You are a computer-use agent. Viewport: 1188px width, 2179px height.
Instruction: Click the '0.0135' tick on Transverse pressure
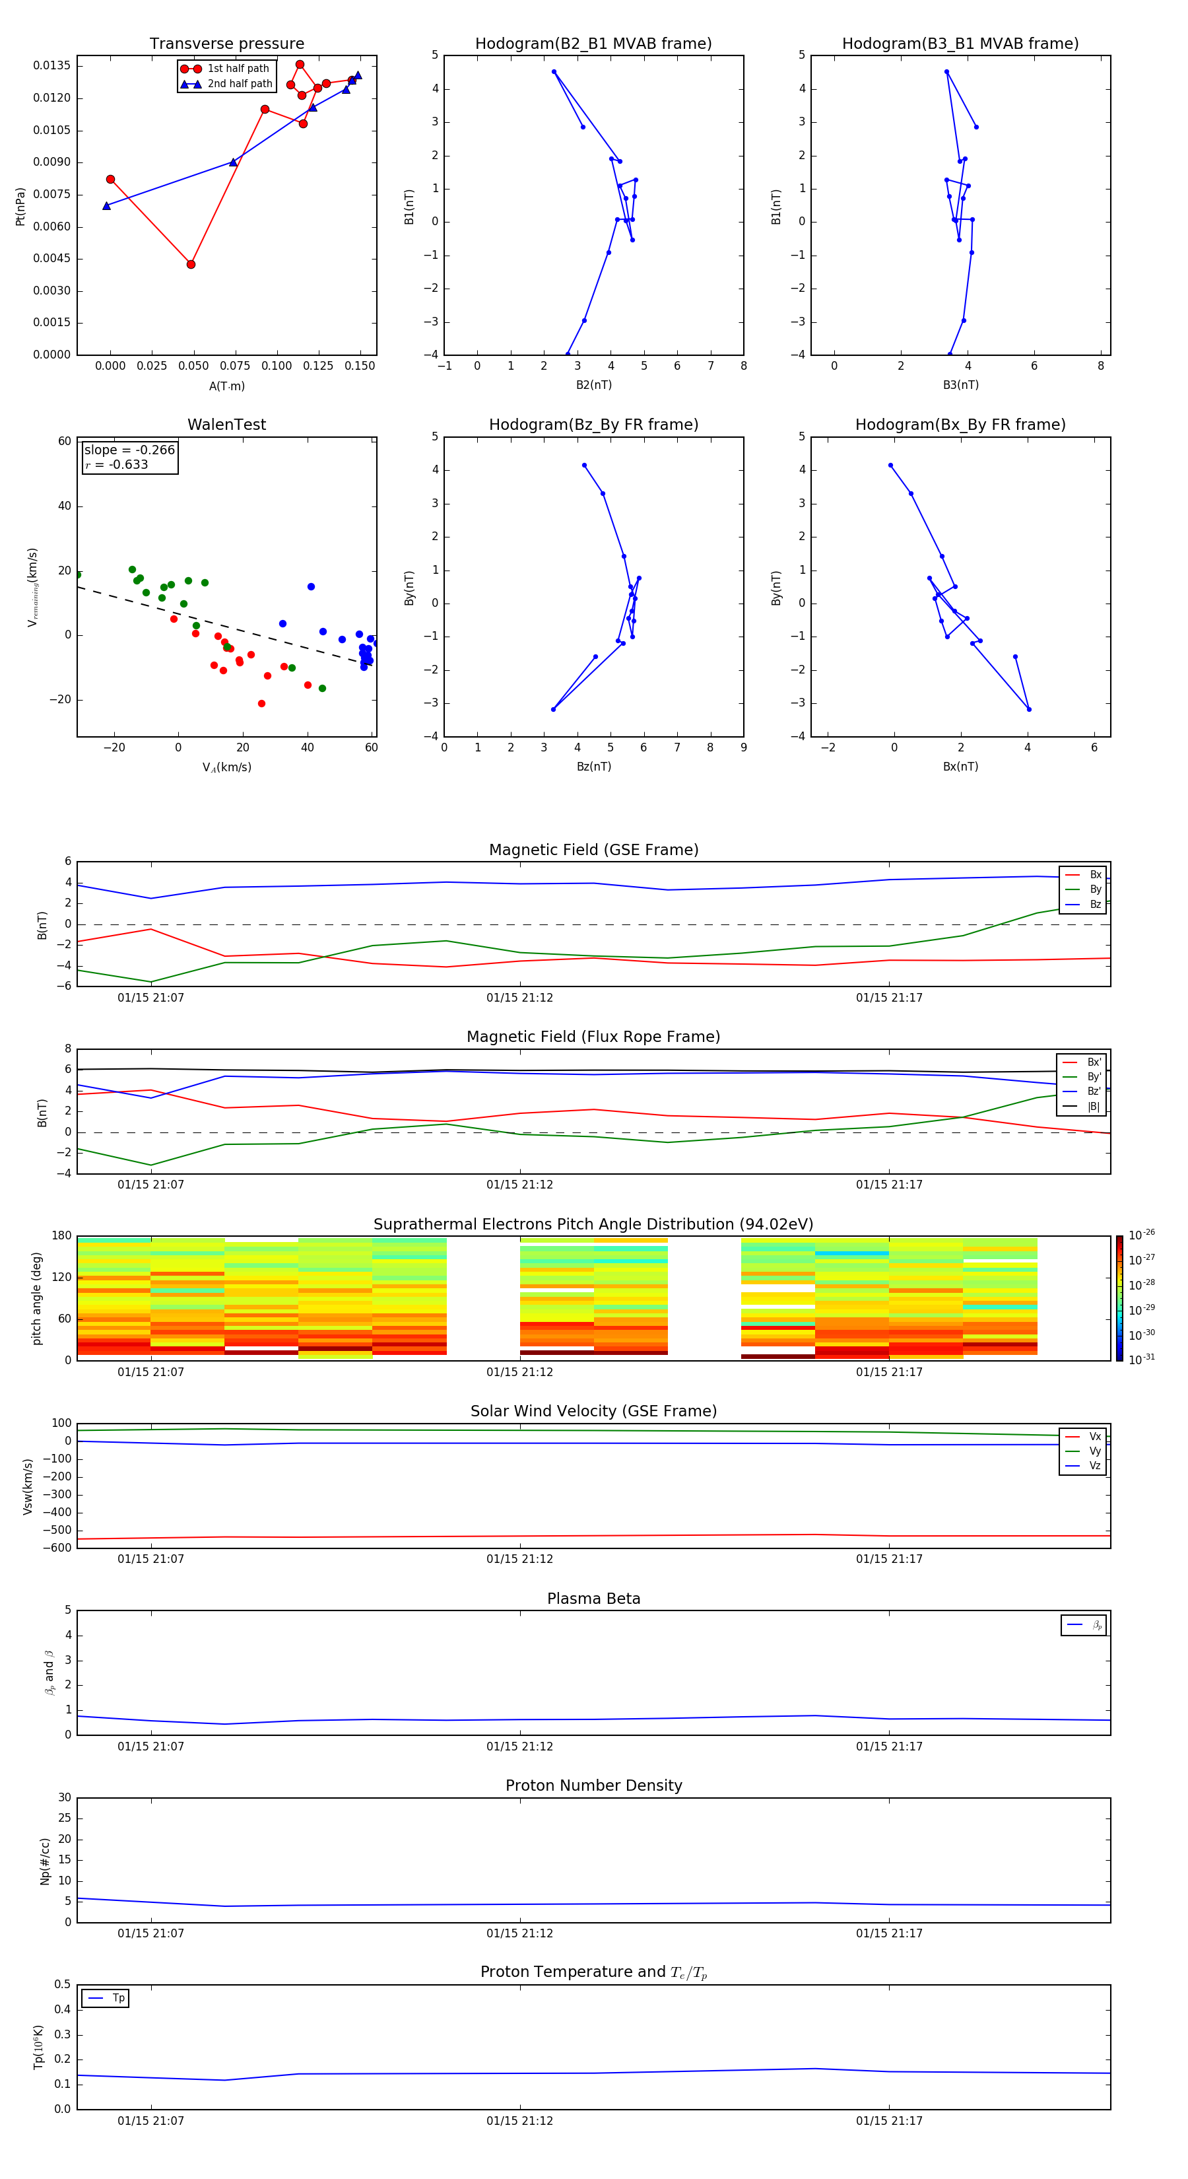(52, 66)
